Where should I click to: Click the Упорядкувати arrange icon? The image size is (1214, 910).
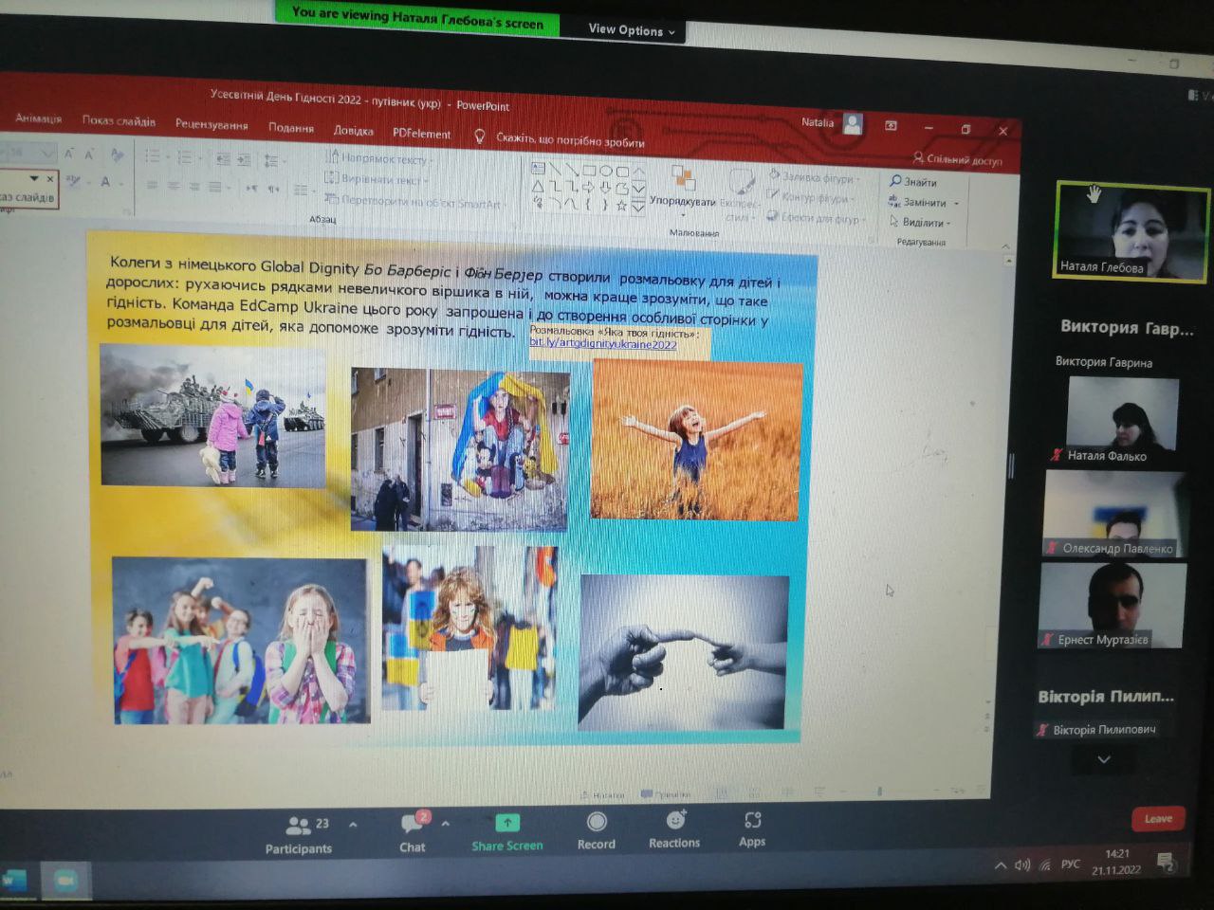[x=683, y=178]
